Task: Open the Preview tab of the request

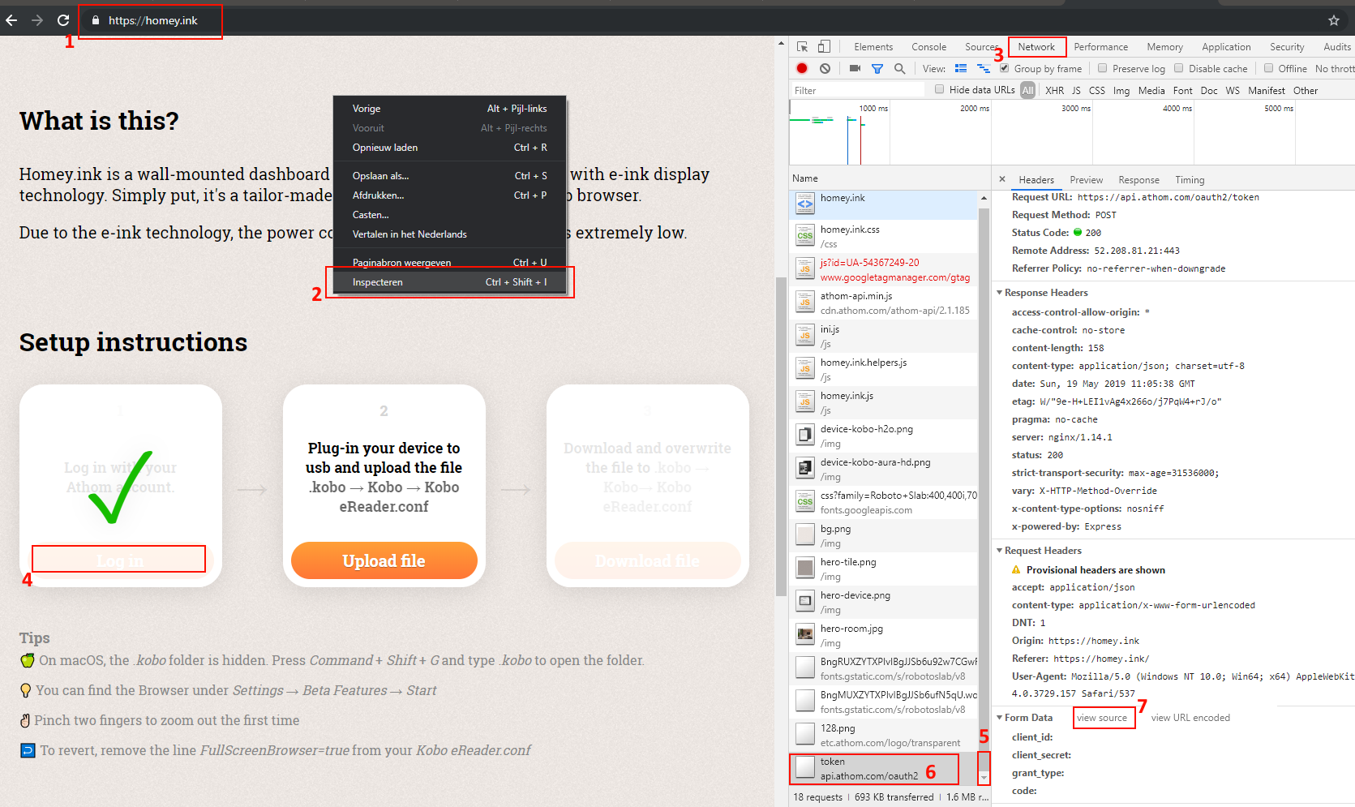Action: click(1086, 180)
